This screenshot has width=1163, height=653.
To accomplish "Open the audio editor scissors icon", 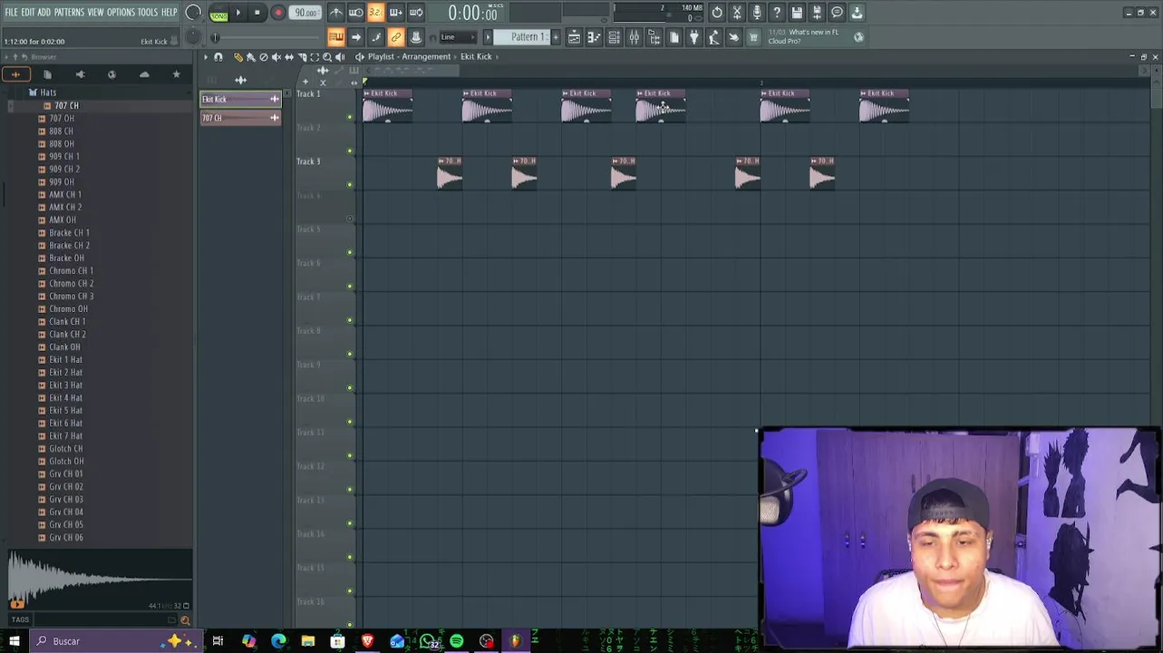I will pyautogui.click(x=737, y=13).
